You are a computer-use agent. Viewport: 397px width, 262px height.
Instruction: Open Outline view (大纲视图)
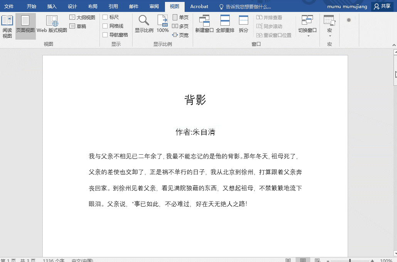(82, 17)
